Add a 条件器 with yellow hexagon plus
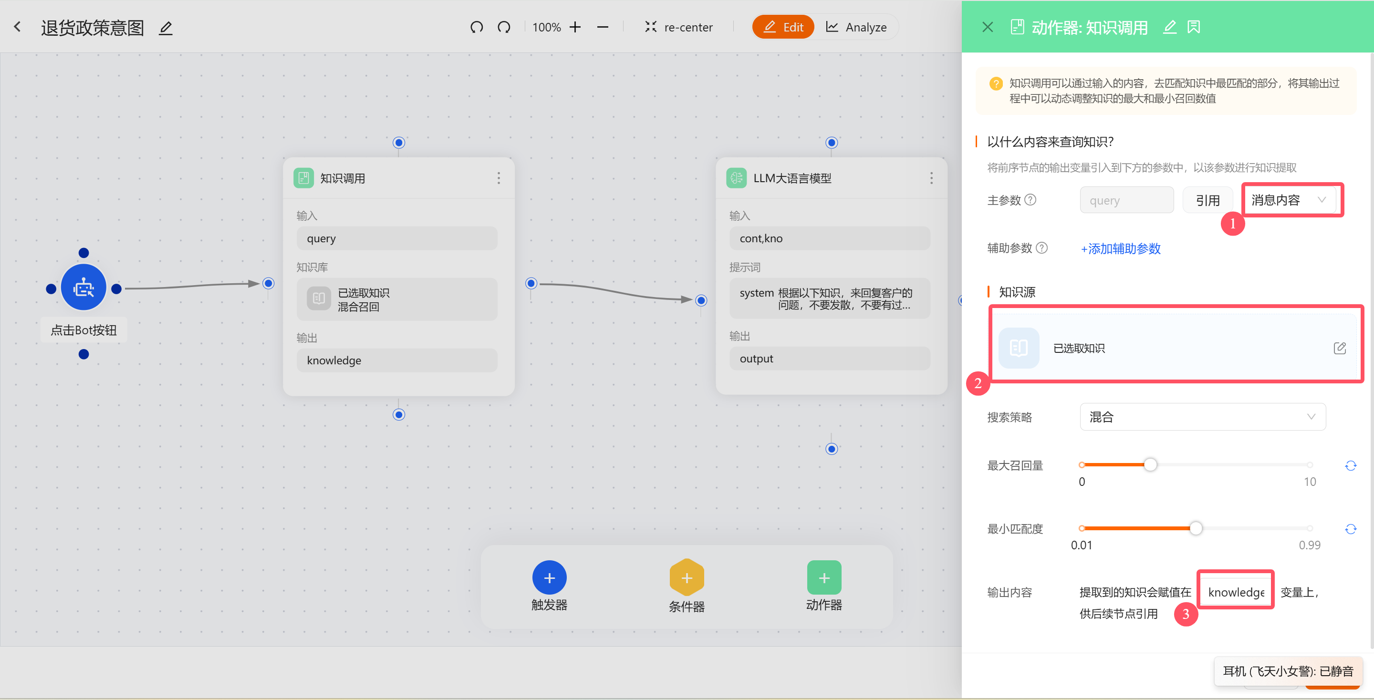 point(687,577)
